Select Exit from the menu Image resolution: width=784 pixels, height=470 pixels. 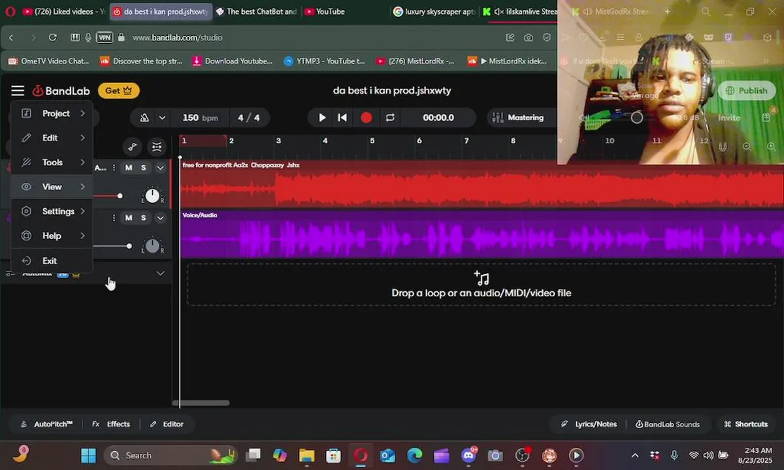coord(52,260)
